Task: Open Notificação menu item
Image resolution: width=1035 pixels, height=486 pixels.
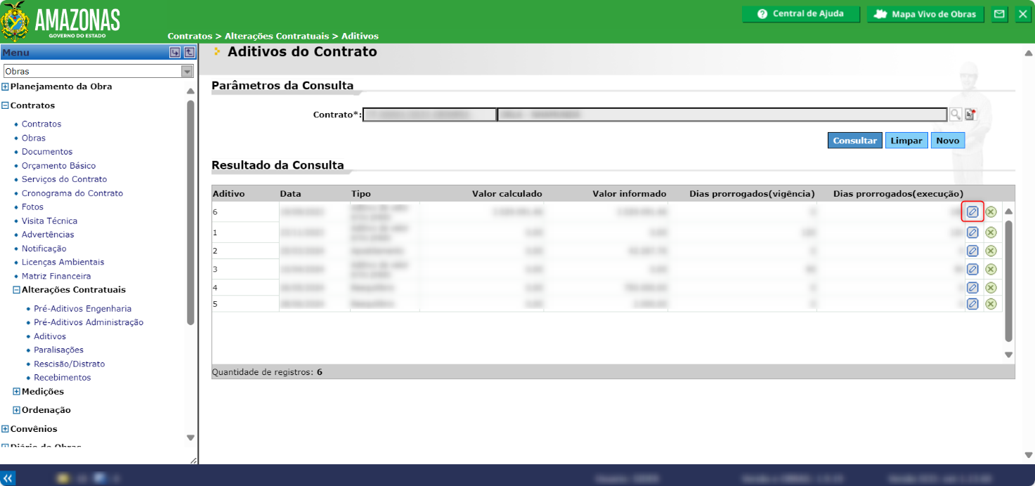Action: click(44, 249)
